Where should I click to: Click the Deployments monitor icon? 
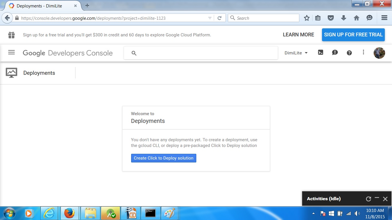[x=11, y=73]
